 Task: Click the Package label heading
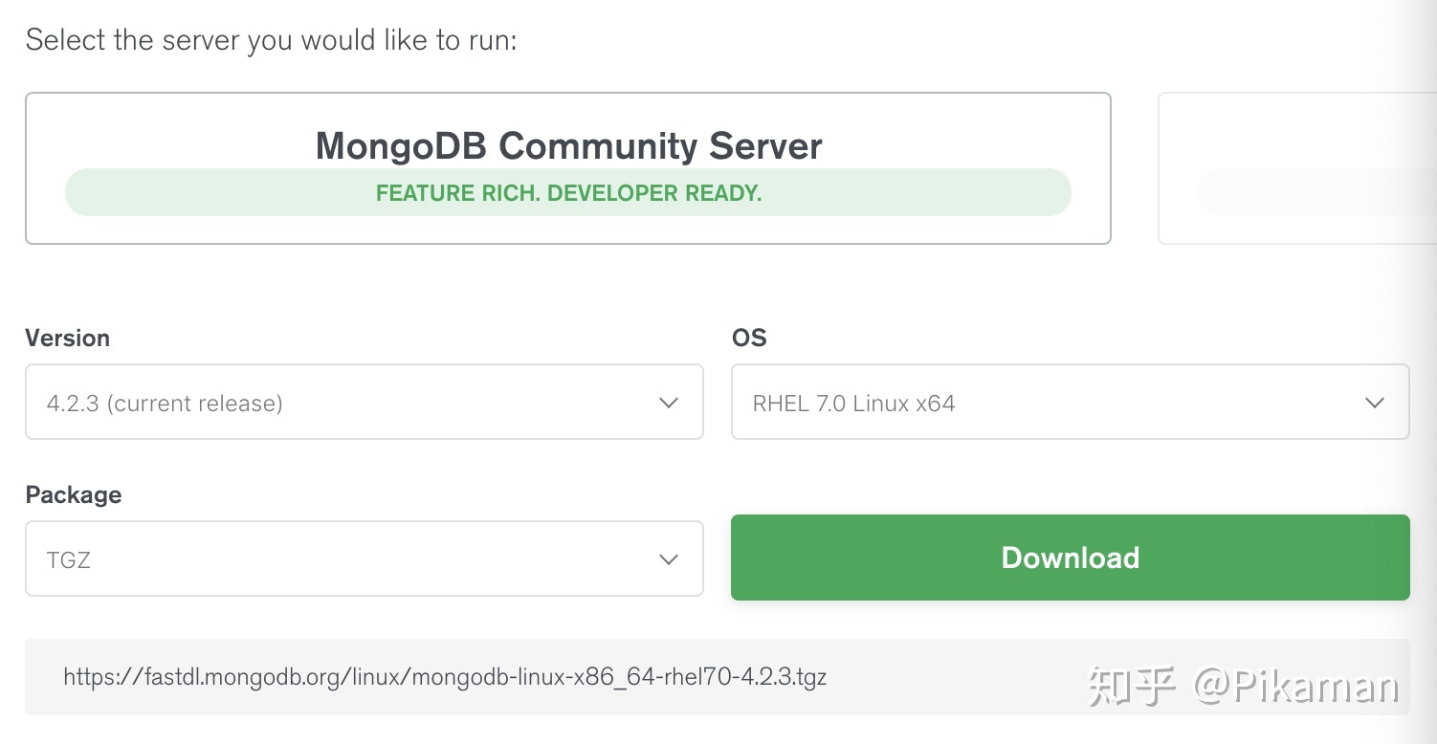tap(73, 494)
